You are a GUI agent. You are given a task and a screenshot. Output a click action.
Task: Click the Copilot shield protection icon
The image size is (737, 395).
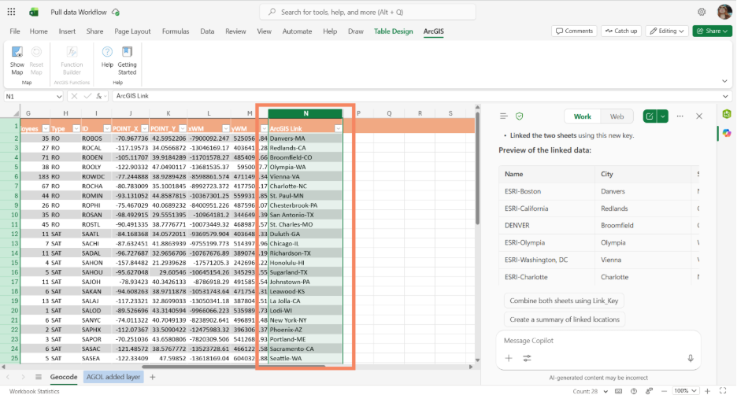coord(520,116)
